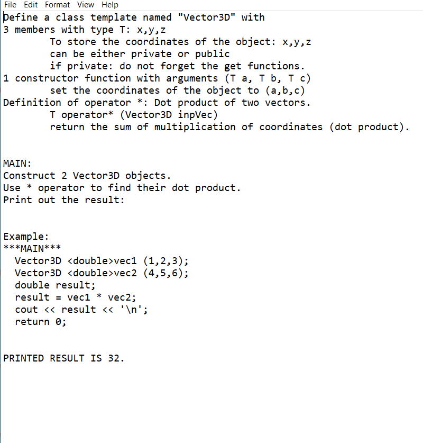Open the Help menu
423x443 pixels.
(x=109, y=5)
